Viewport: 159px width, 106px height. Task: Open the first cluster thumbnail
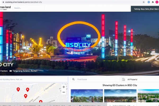point(87,96)
